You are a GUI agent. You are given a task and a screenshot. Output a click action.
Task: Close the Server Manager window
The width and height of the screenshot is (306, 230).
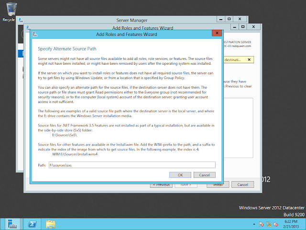[240, 19]
